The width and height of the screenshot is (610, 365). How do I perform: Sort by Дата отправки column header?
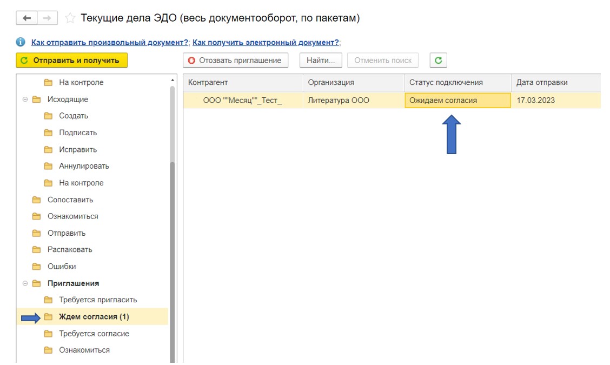coord(542,82)
